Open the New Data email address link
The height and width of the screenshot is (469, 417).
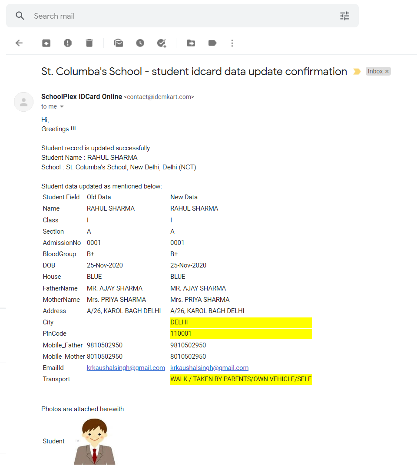click(209, 368)
